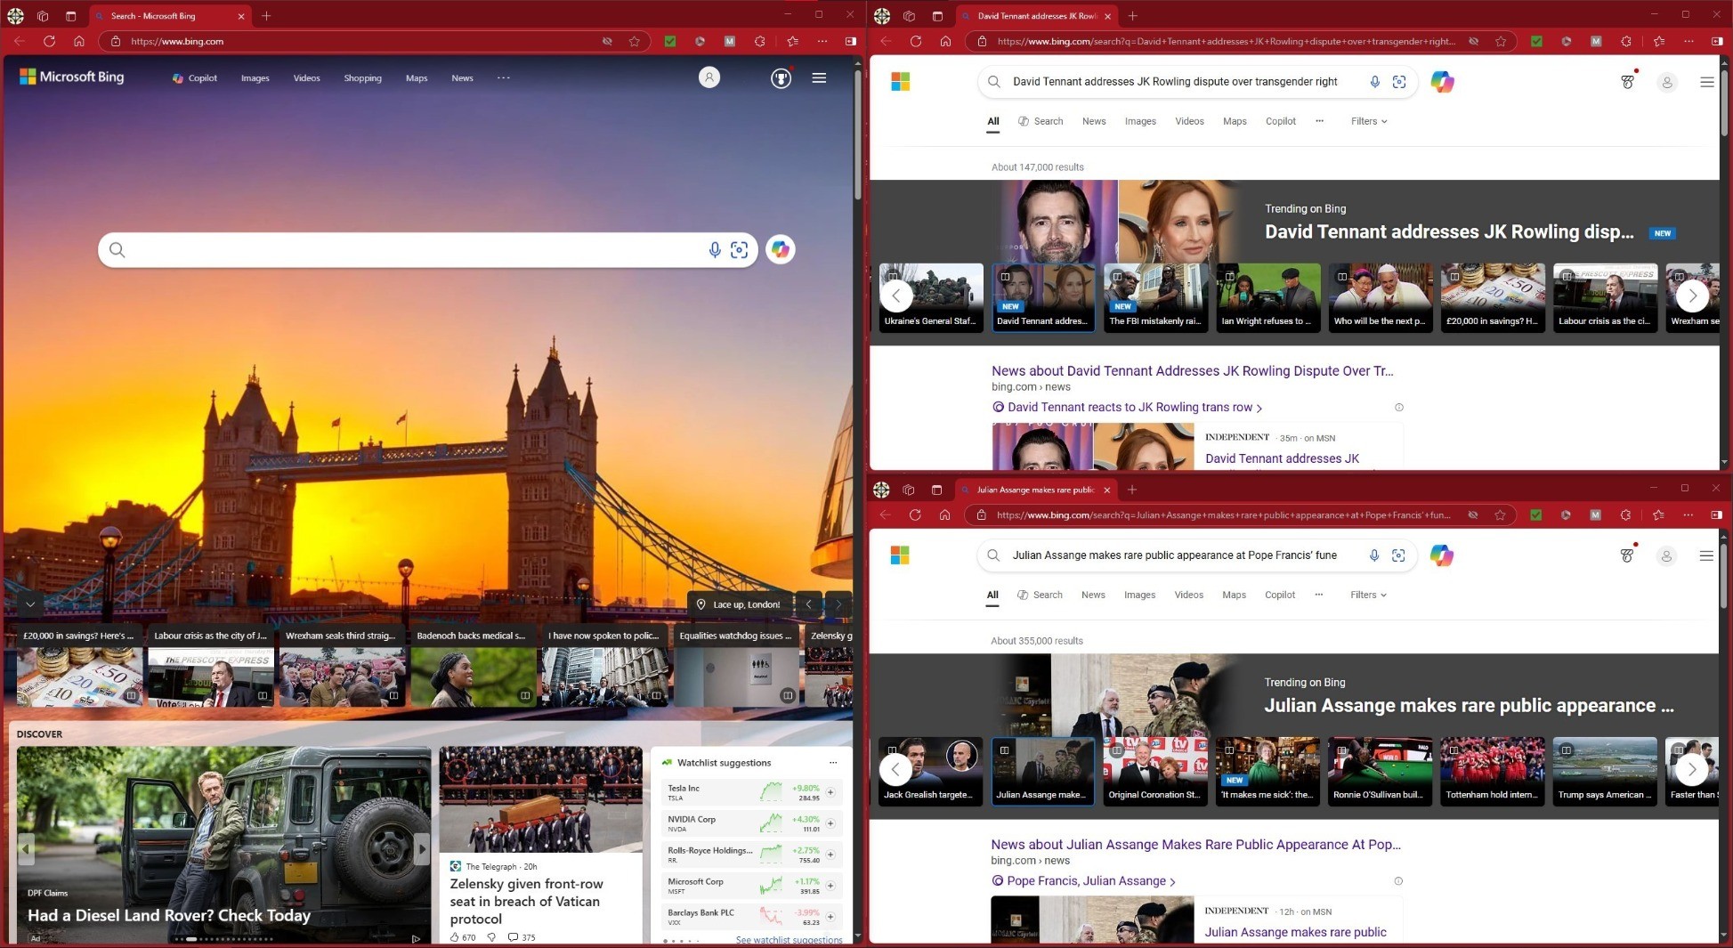The height and width of the screenshot is (948, 1733).
Task: Previous arrow in Julian Assange trending carousel
Action: coord(895,769)
